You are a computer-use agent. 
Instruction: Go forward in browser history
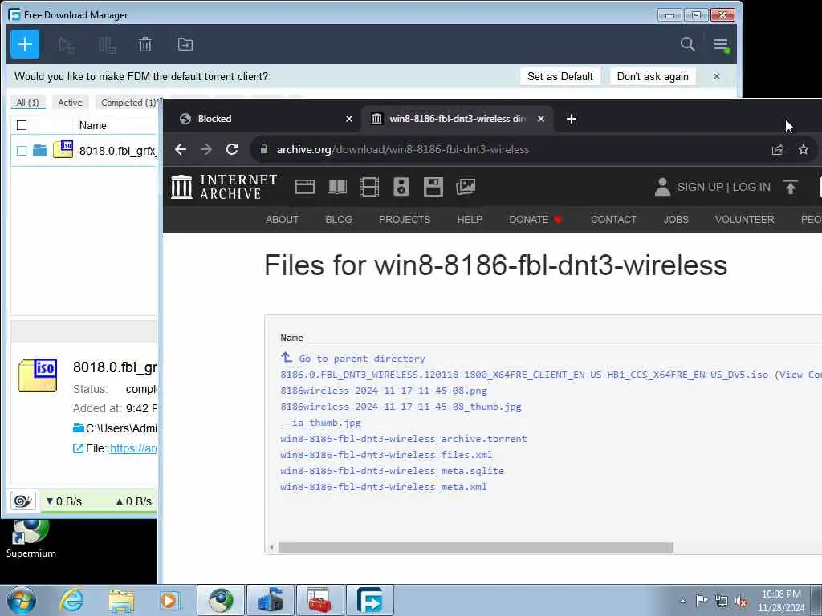206,150
